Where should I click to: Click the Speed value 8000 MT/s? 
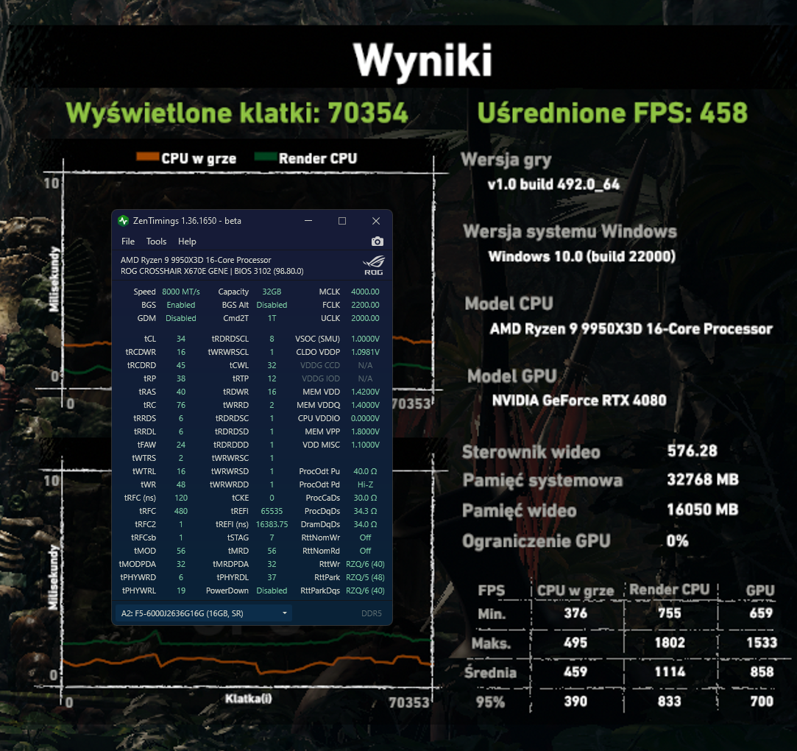[180, 292]
